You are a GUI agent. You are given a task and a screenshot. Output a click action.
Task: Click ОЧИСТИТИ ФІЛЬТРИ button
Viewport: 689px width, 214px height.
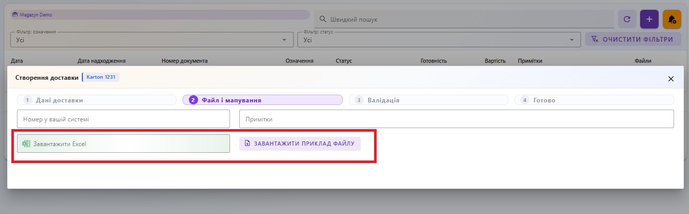tap(632, 39)
